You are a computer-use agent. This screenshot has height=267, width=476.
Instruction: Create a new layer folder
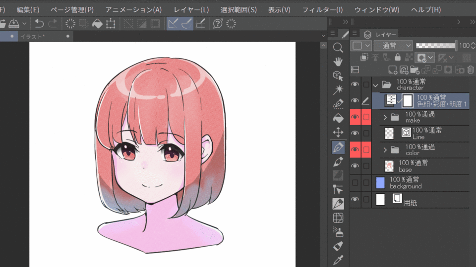[415, 70]
